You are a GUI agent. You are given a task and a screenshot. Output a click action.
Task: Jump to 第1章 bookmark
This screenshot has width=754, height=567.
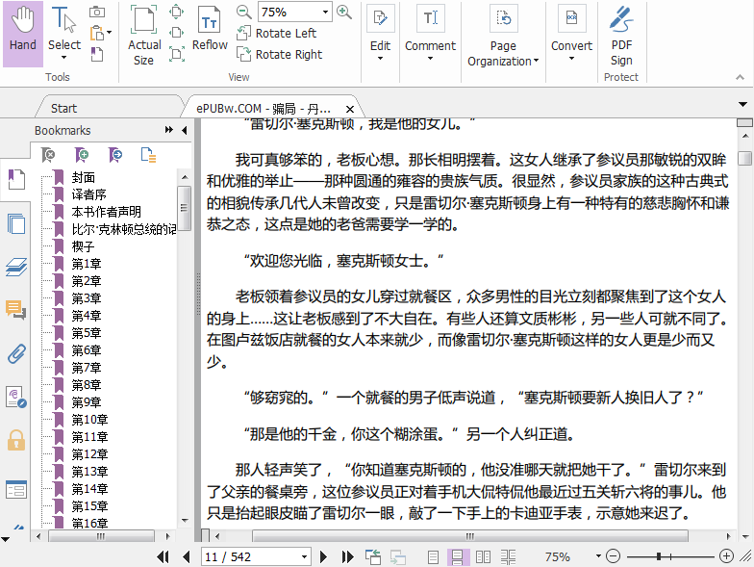pyautogui.click(x=87, y=264)
